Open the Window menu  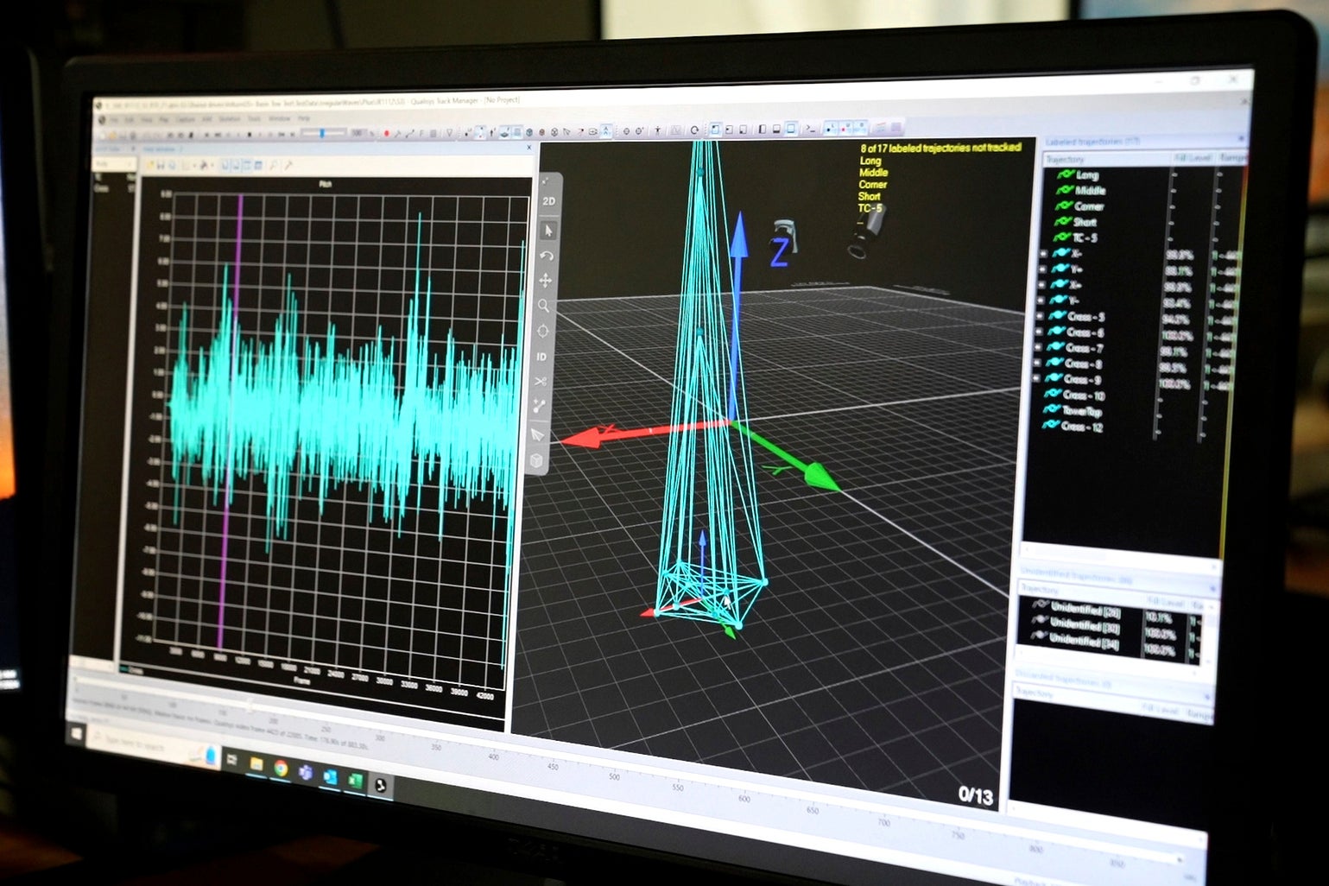point(279,118)
